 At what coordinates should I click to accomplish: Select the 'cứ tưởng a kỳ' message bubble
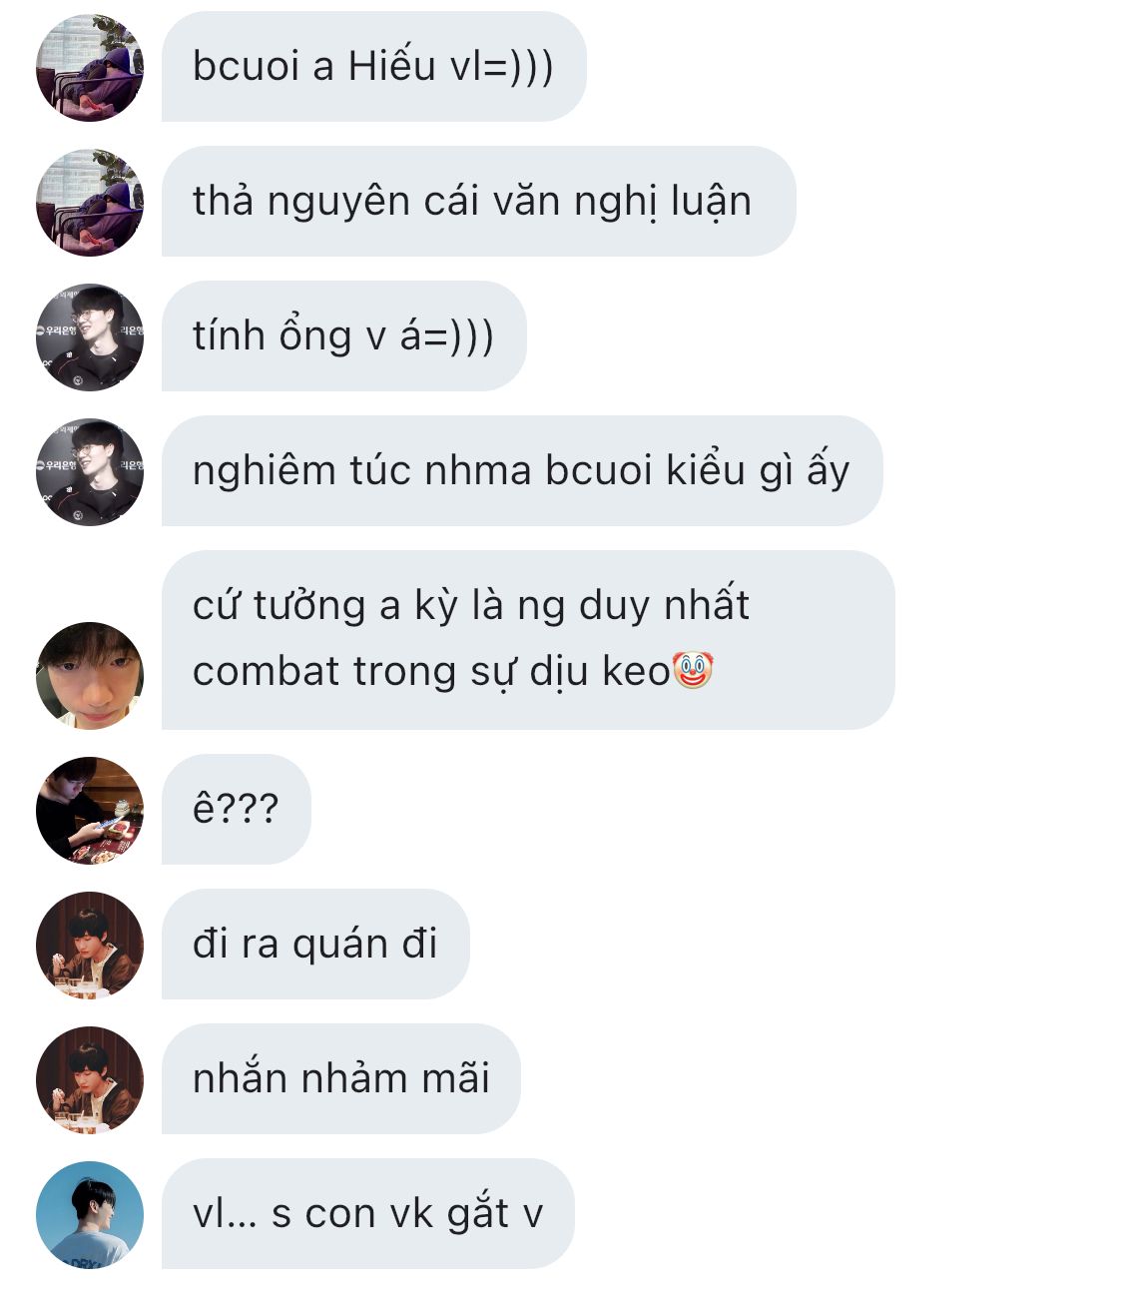coord(528,640)
